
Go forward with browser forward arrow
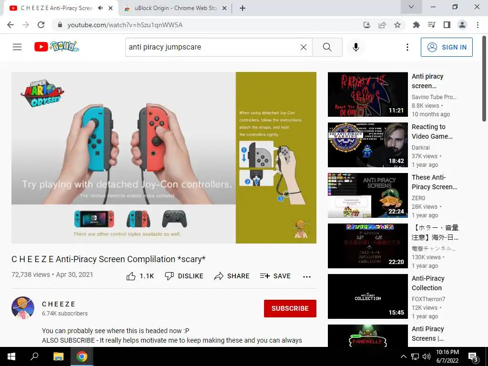click(x=26, y=25)
